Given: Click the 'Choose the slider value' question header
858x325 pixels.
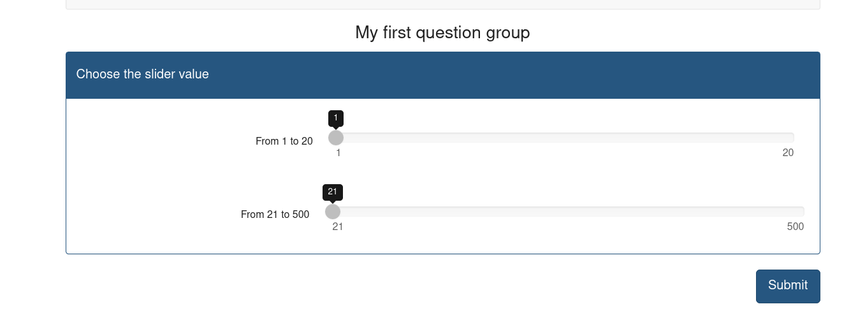Looking at the screenshot, I should click(143, 75).
